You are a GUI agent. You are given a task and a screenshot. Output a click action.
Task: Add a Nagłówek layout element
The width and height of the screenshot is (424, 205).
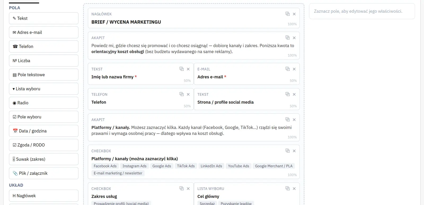tap(44, 196)
